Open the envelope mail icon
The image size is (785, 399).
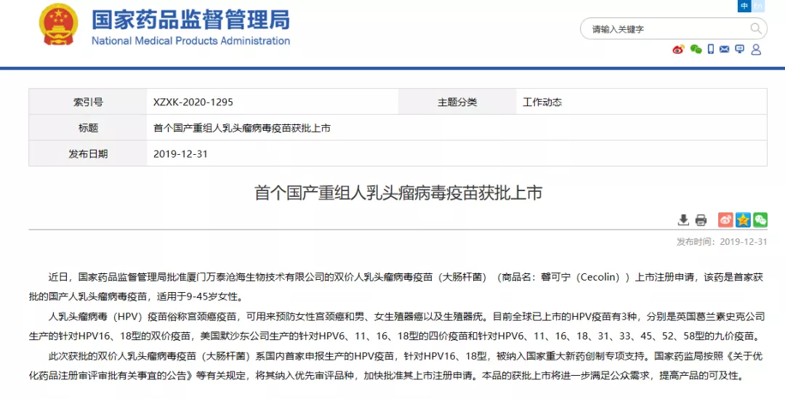[x=725, y=49]
